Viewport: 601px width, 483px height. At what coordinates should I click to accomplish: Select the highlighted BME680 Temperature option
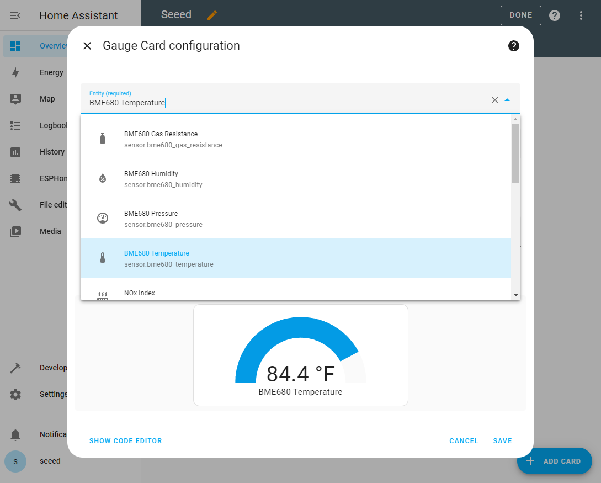pos(295,258)
